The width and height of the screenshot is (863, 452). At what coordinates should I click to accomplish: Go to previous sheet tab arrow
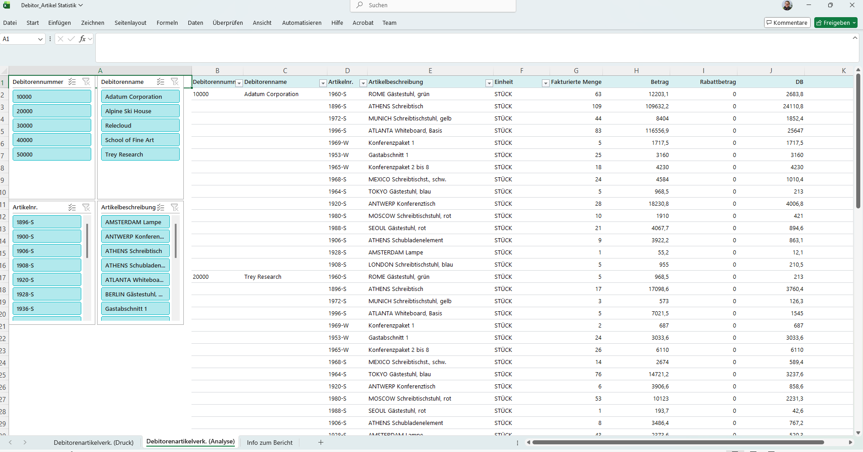10,443
